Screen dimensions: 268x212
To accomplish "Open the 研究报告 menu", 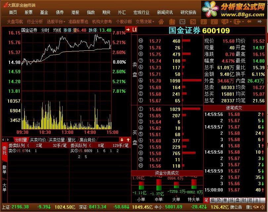I will point(188,12).
